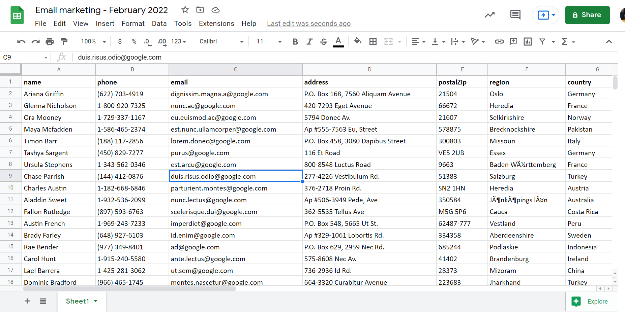This screenshot has width=625, height=313.
Task: Open the Extensions menu
Action: 216,24
